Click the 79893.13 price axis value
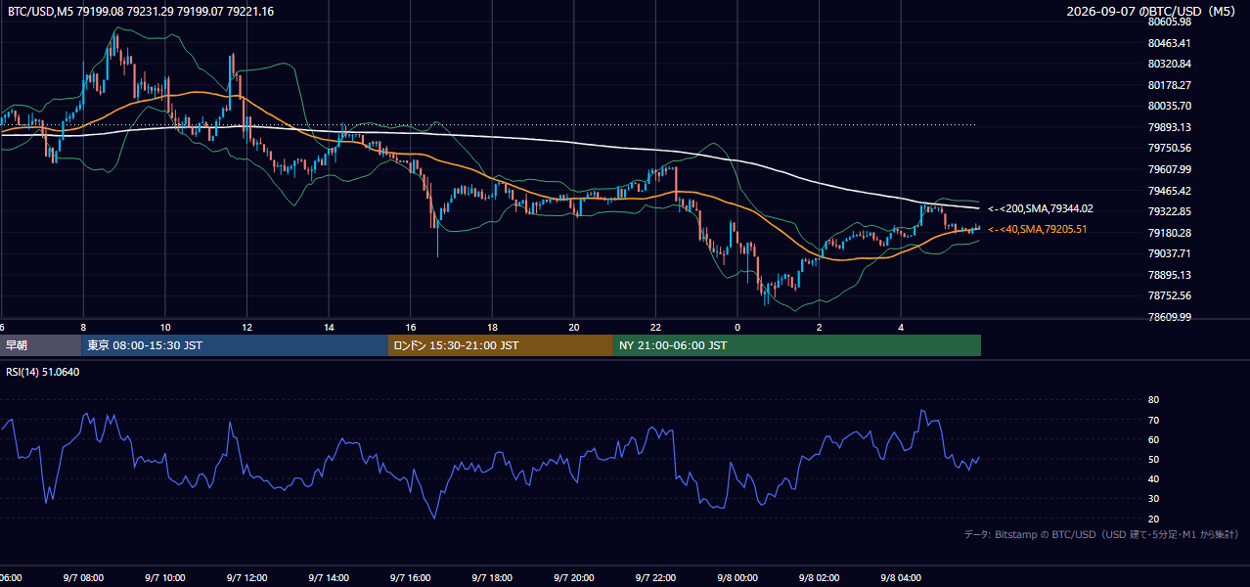Viewport: 1250px width, 587px height. [x=1170, y=127]
